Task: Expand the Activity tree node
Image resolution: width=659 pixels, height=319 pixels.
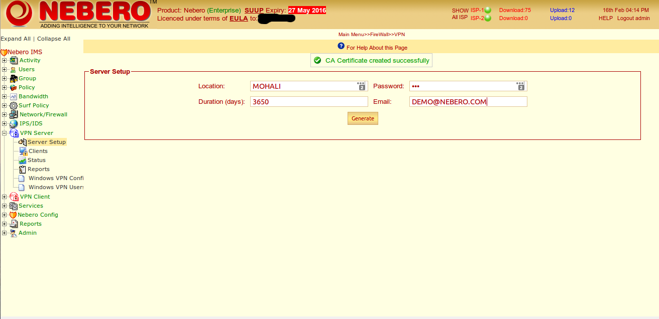Action: tap(5, 60)
